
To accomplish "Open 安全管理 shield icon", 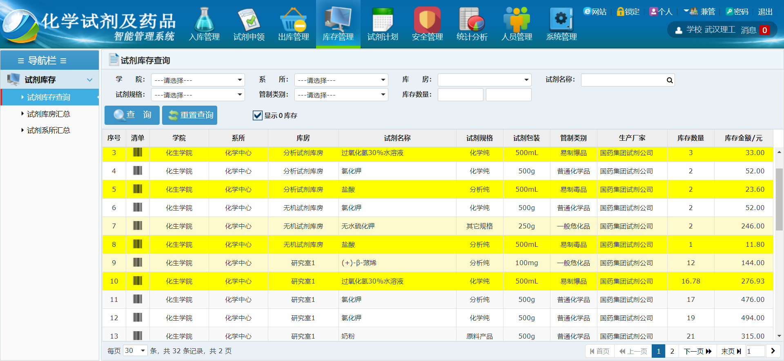I will tap(427, 20).
